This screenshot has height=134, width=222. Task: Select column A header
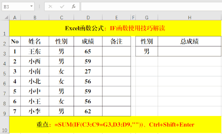tap(15, 18)
